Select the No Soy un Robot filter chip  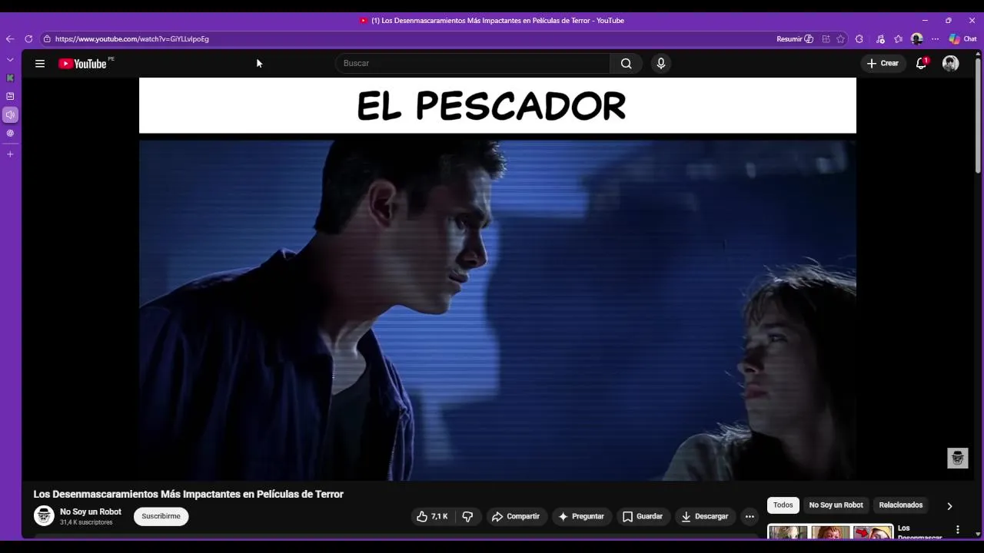click(x=836, y=505)
